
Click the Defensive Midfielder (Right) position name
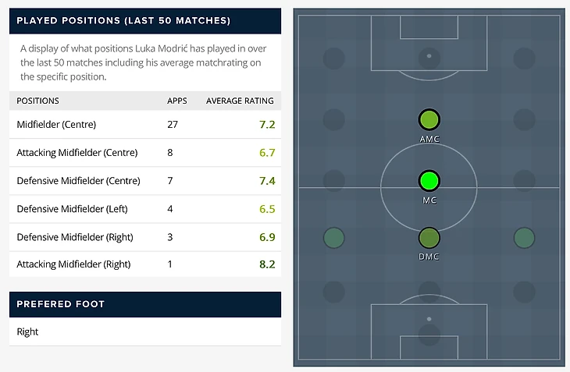[75, 236]
